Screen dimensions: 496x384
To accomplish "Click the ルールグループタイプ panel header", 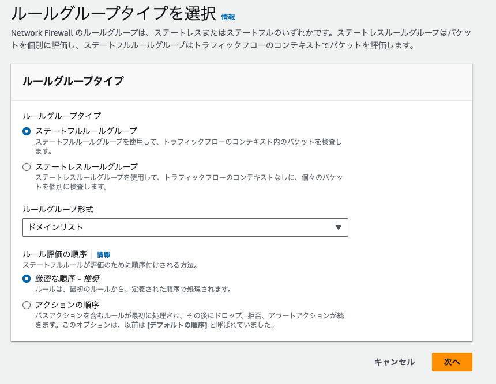I will (73, 81).
